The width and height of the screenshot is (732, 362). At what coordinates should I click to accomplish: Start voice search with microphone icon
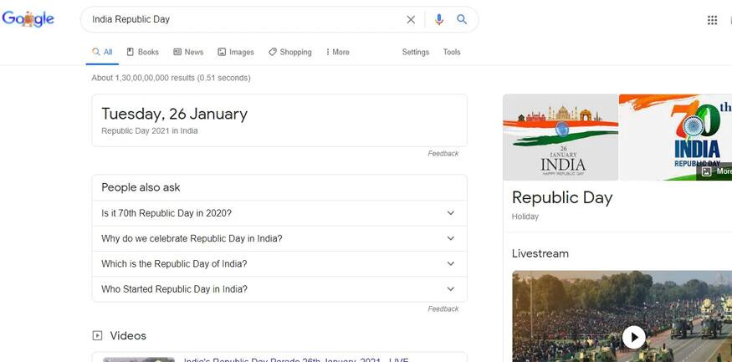pyautogui.click(x=439, y=20)
